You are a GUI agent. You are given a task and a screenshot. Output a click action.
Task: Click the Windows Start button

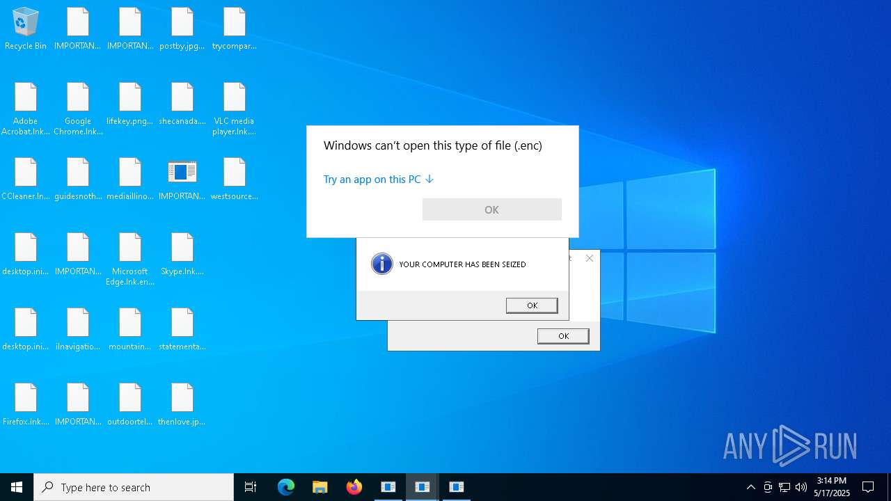[17, 487]
